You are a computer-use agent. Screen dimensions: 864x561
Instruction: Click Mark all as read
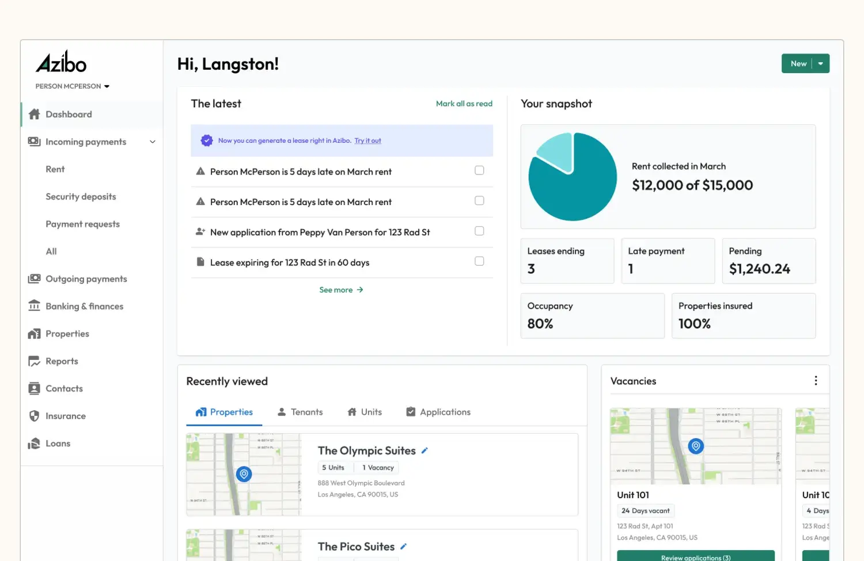coord(464,104)
